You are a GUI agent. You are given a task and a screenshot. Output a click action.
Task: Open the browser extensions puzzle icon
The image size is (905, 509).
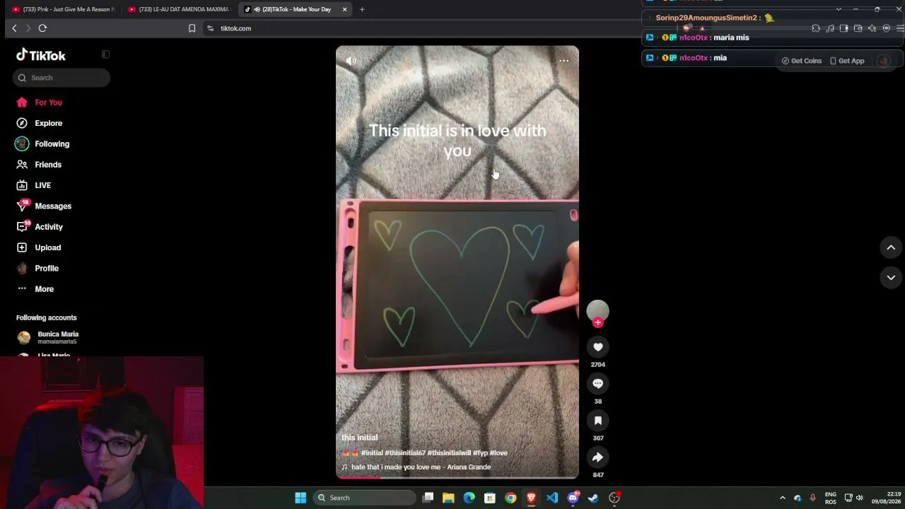point(816,28)
